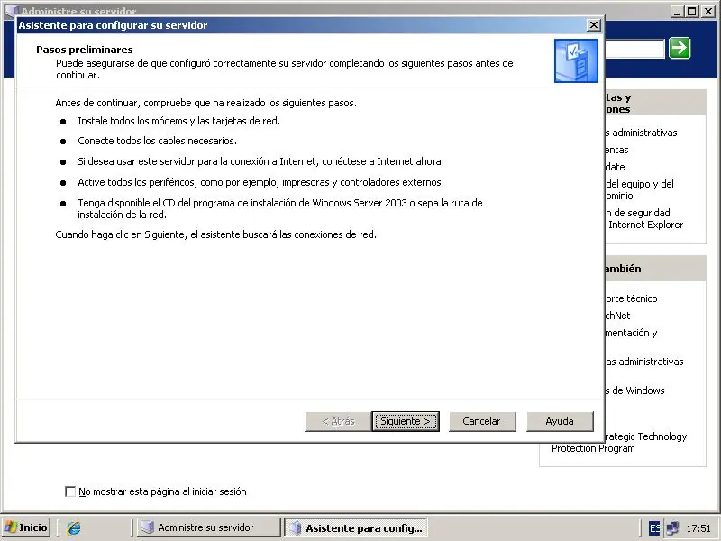Click the search input field behind the wizard
Screen dimensions: 721x541
pos(634,49)
